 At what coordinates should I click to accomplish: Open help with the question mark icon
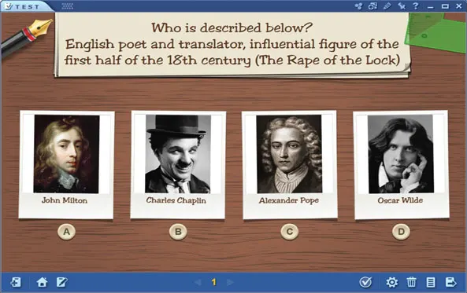[416, 6]
